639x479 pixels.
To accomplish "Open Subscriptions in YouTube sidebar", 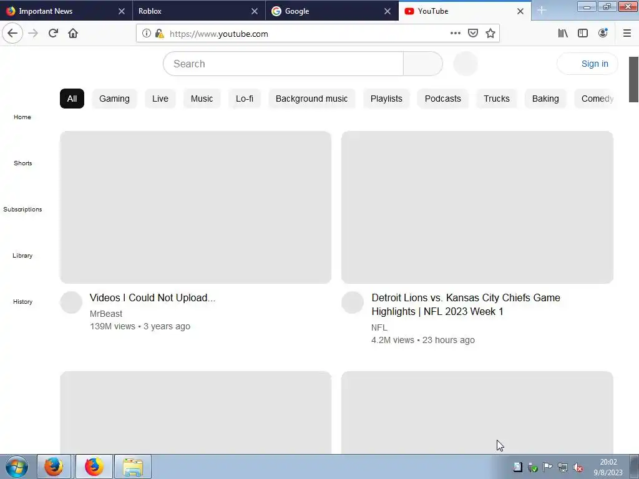I will (x=22, y=210).
